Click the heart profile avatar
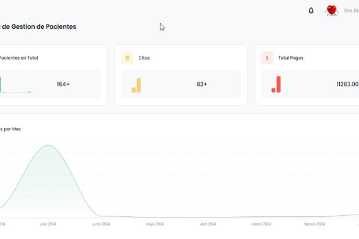The width and height of the screenshot is (359, 239). [x=331, y=10]
